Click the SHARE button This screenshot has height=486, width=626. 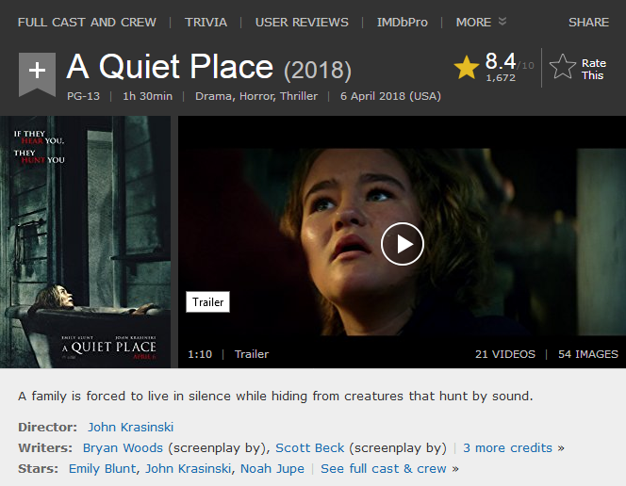click(x=588, y=22)
